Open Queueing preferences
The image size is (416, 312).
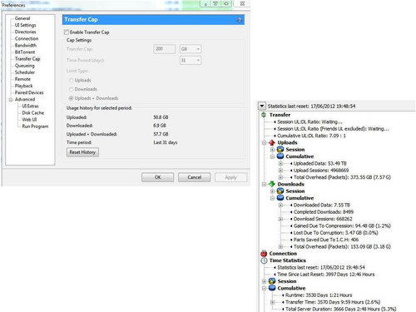[25, 66]
